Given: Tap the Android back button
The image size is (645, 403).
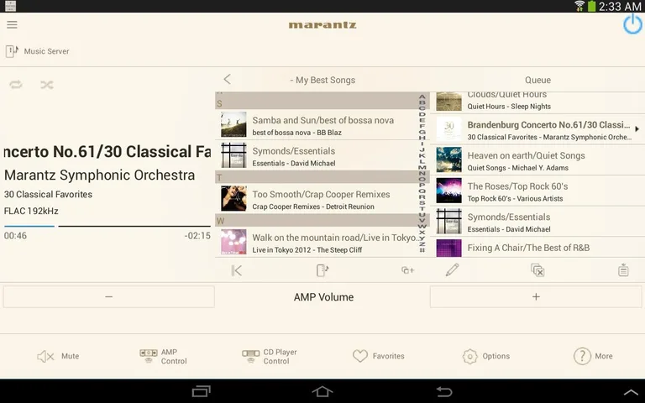Looking at the screenshot, I should (443, 391).
